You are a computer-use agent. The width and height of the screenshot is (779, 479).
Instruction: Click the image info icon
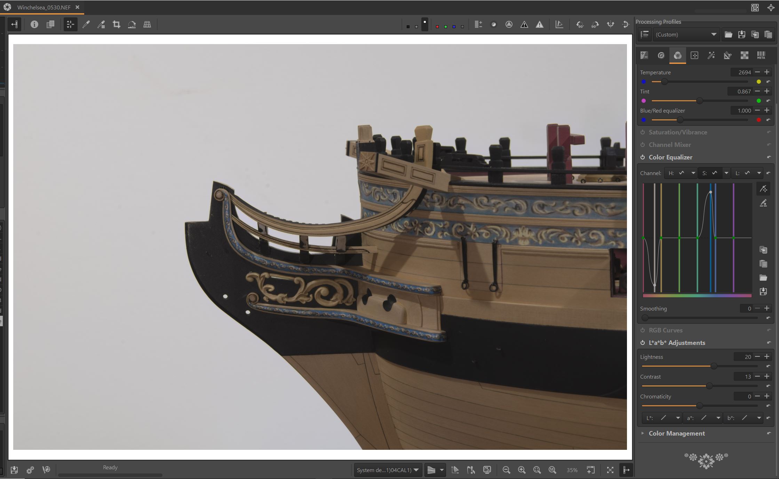point(34,24)
